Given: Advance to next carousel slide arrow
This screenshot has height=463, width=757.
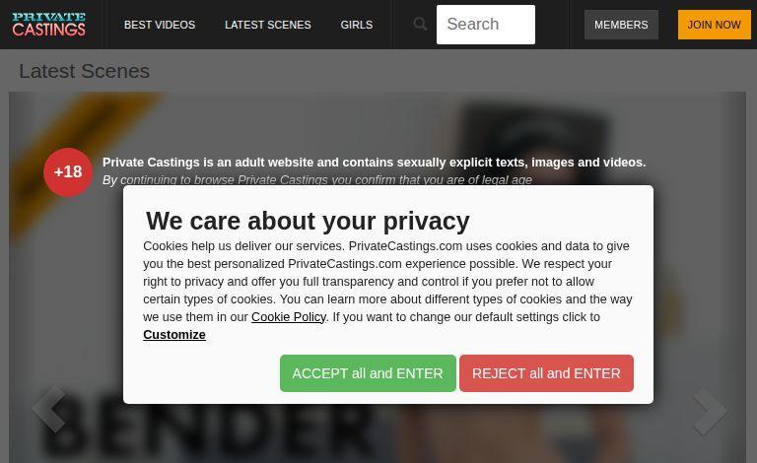Looking at the screenshot, I should [x=709, y=409].
